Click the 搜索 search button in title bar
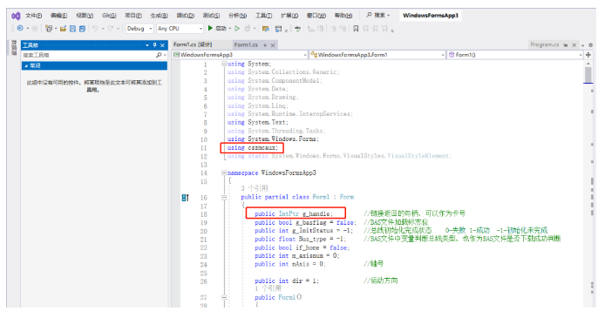605x318 pixels. tap(377, 15)
